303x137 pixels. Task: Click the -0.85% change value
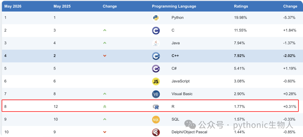point(289,132)
